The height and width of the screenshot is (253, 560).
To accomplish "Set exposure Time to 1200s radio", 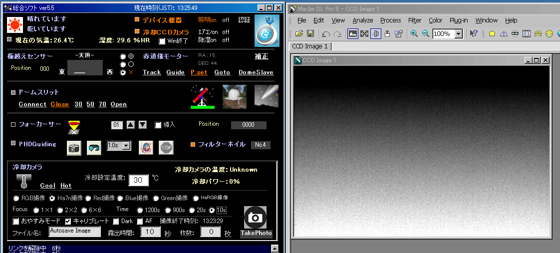I will tap(140, 210).
